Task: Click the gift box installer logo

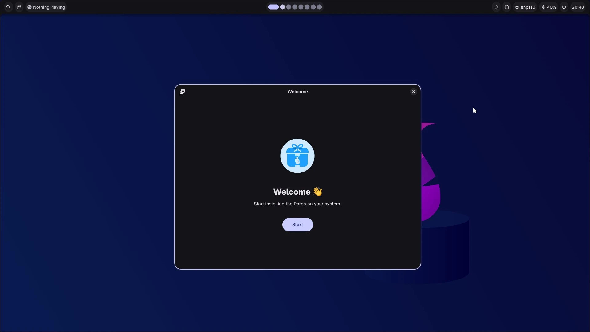Action: (x=297, y=156)
